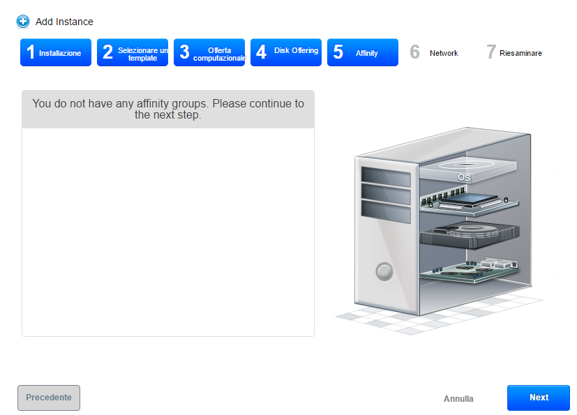
Task: Open step 2 Selezionare un template
Action: click(x=133, y=52)
